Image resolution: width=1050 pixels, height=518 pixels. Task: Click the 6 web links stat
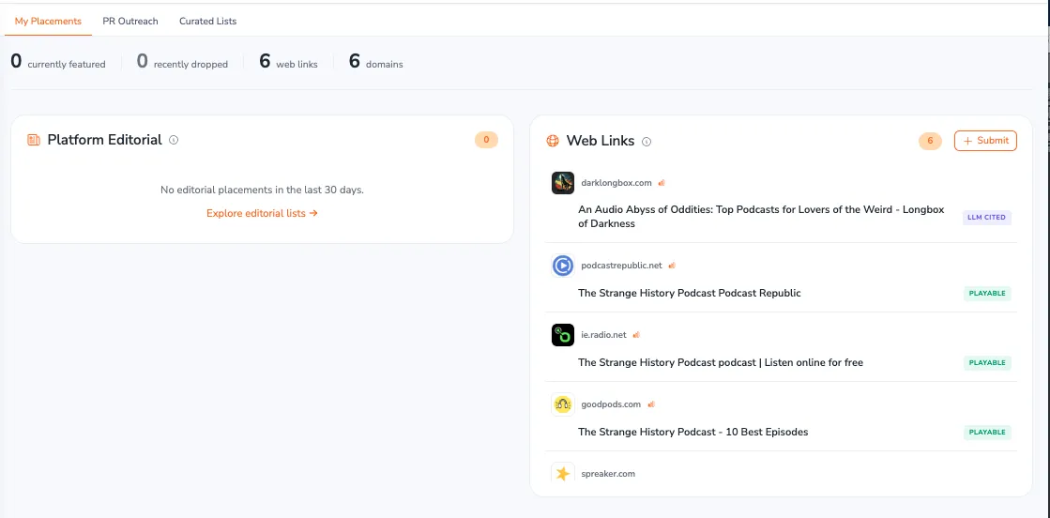click(289, 62)
